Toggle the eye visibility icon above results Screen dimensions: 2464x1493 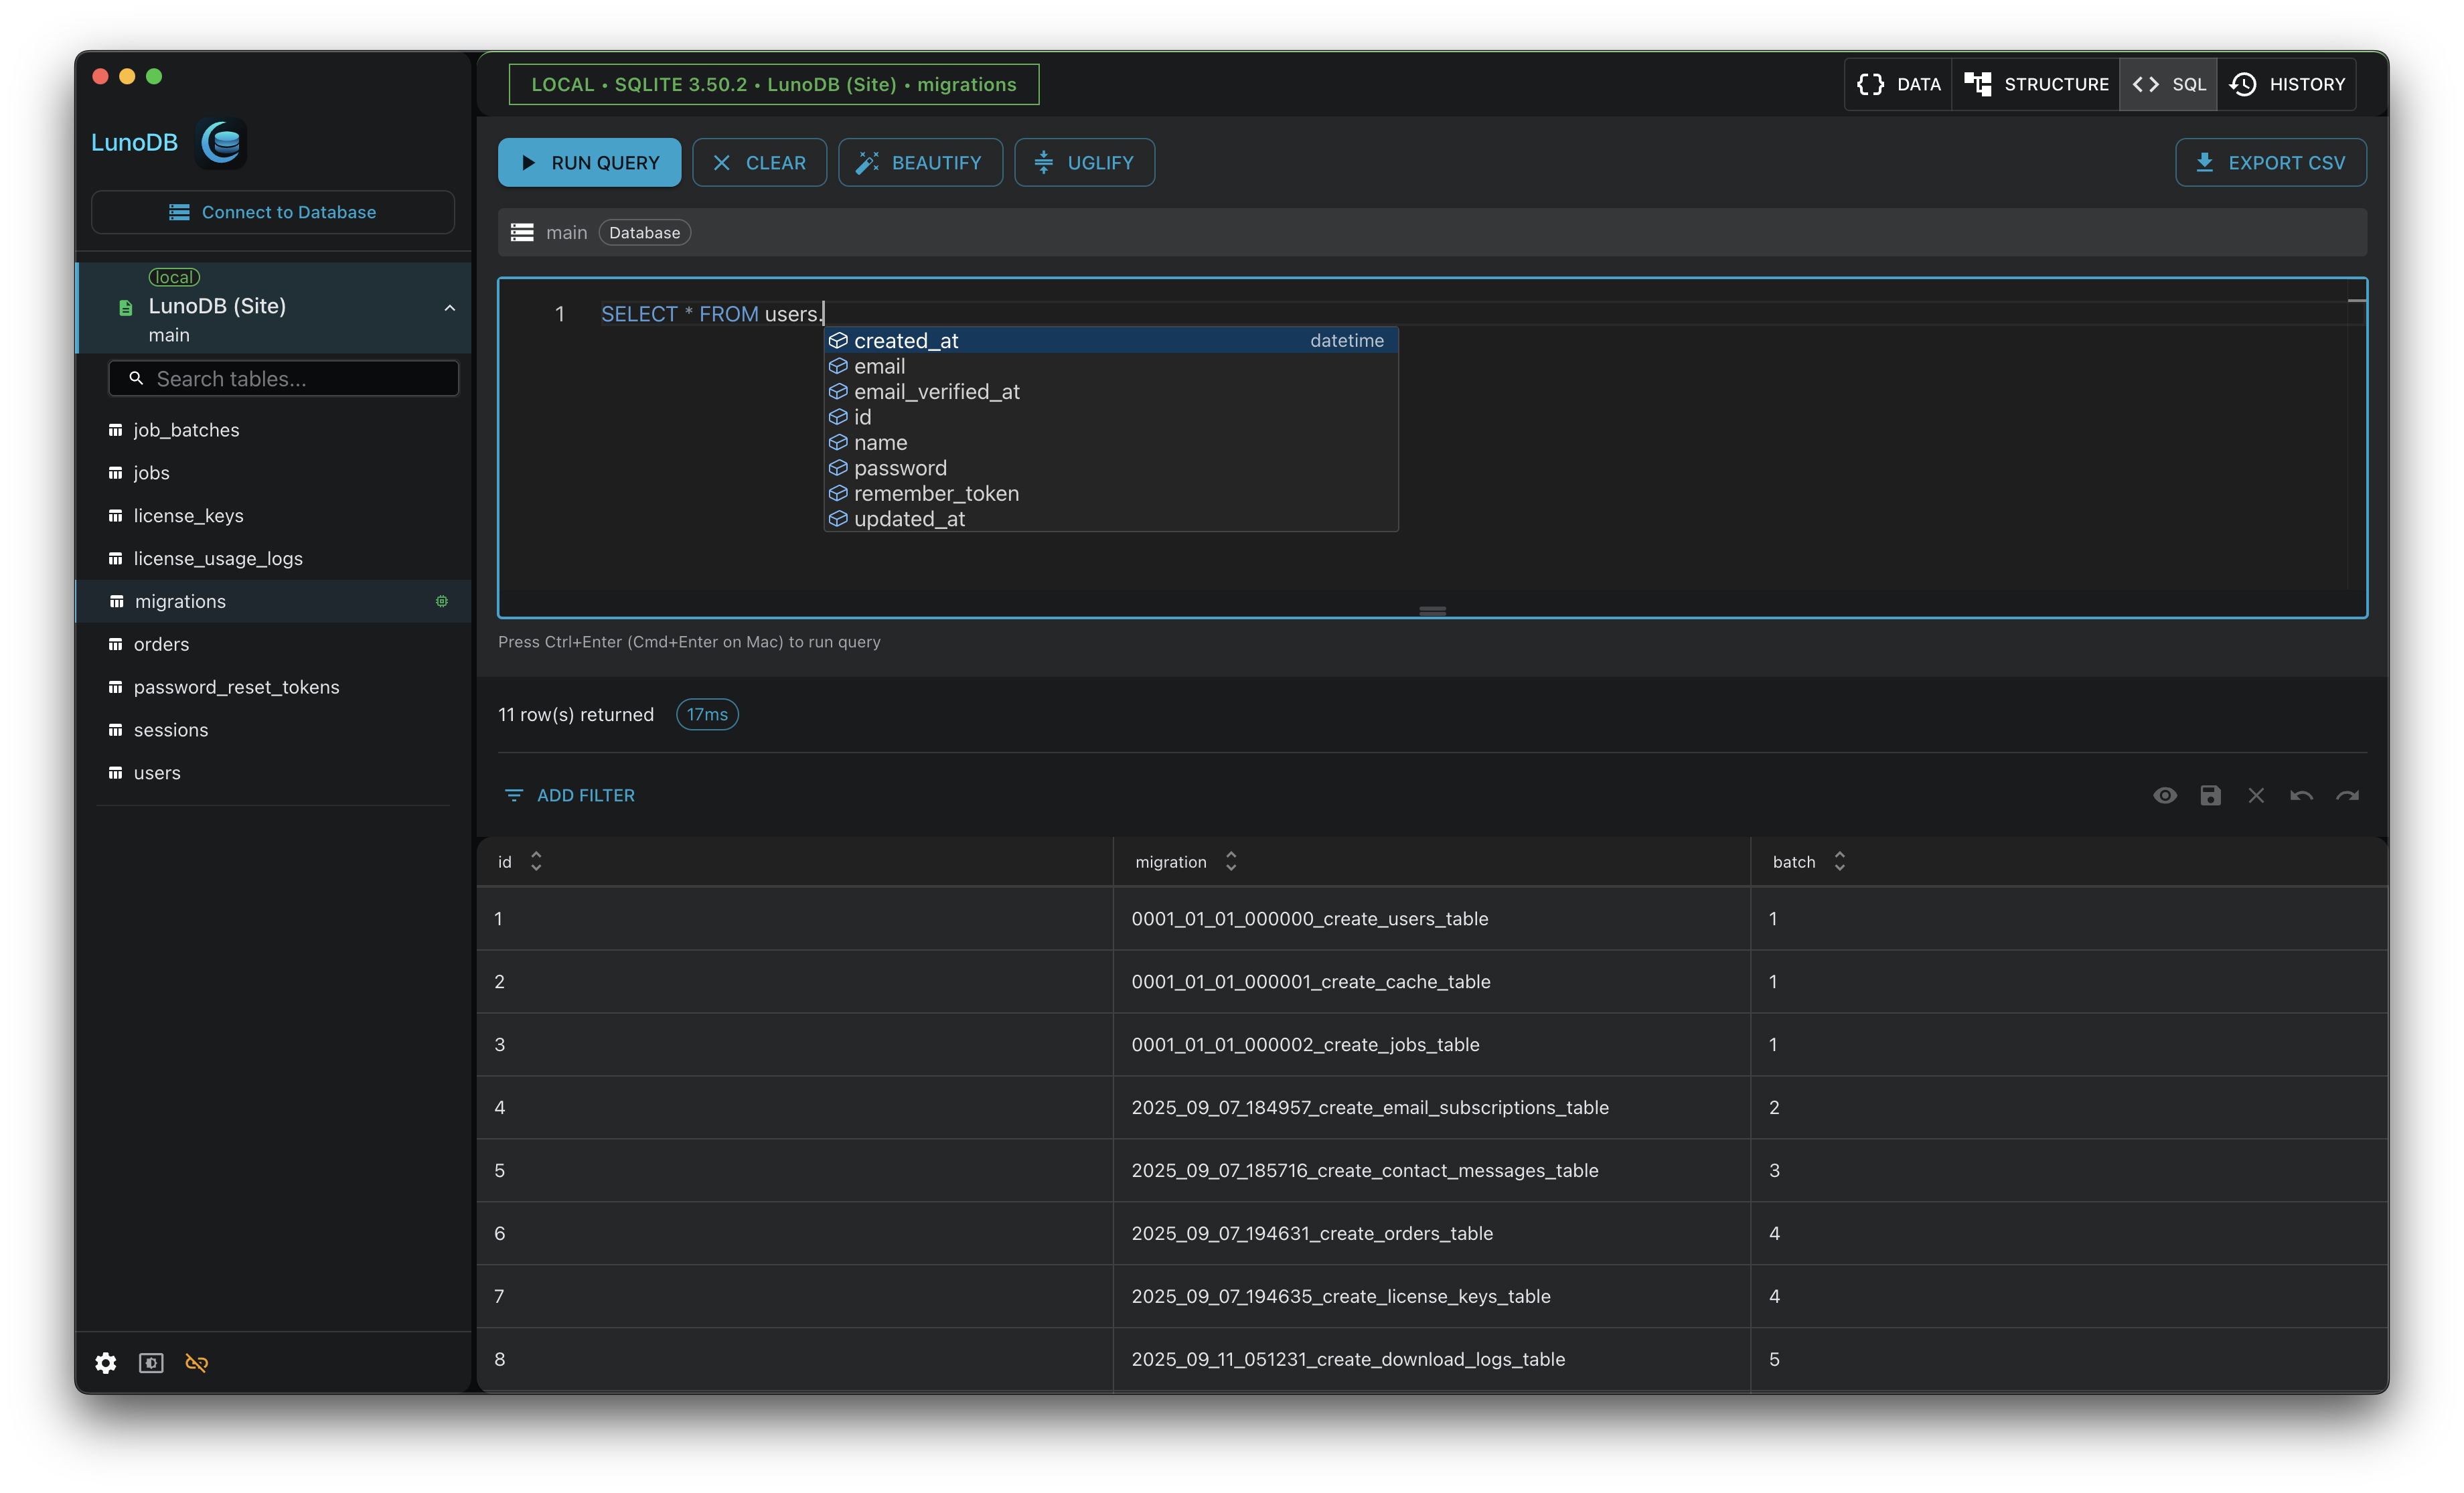(x=2165, y=795)
